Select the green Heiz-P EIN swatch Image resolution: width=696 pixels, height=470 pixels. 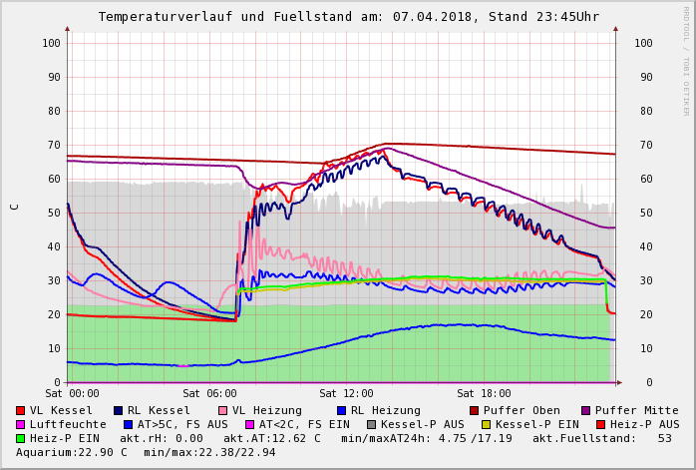coord(21,438)
